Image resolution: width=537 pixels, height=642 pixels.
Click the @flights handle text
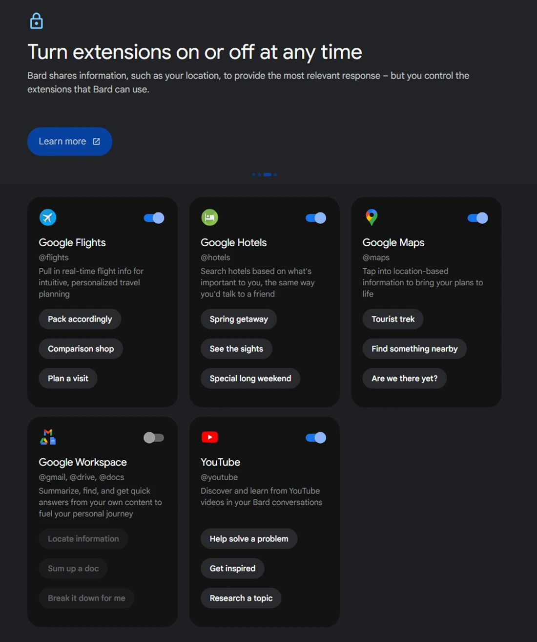point(54,257)
